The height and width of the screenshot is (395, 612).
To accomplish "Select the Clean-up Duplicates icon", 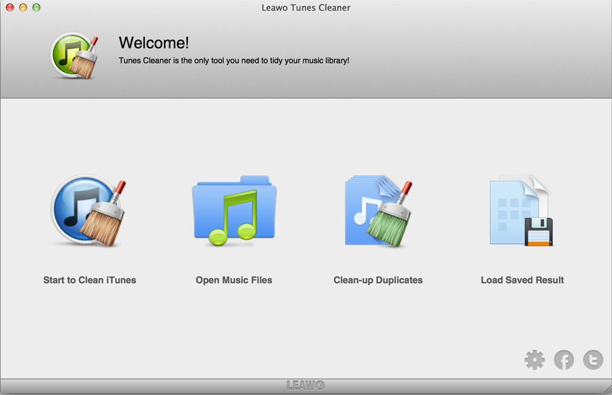I will [379, 211].
